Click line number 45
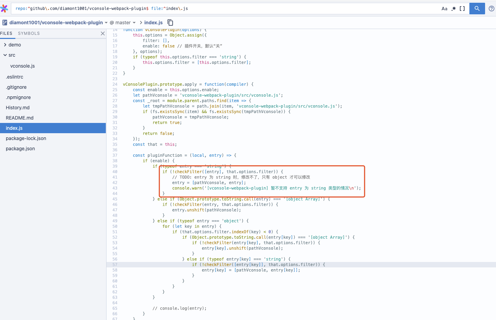496x320 pixels. tap(115, 199)
